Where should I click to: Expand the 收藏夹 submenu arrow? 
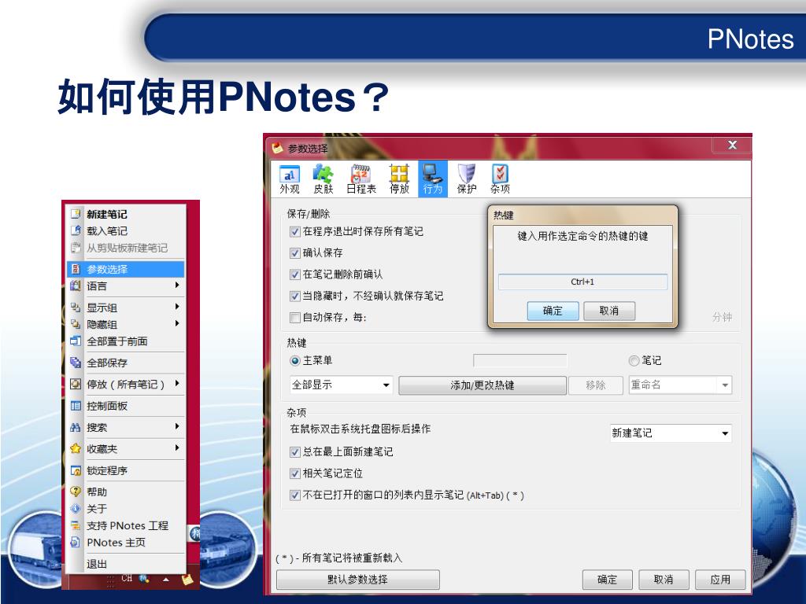click(x=177, y=447)
